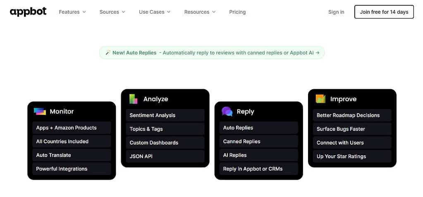Go to the Pricing page

click(237, 12)
